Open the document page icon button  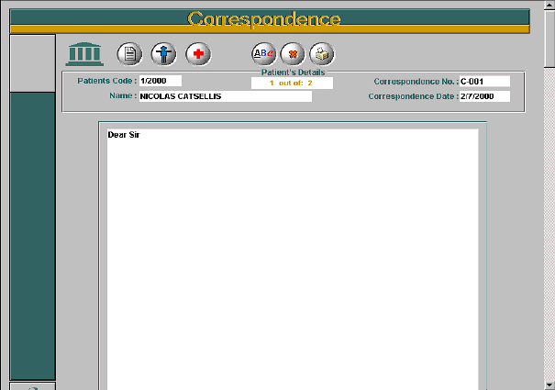click(x=130, y=54)
